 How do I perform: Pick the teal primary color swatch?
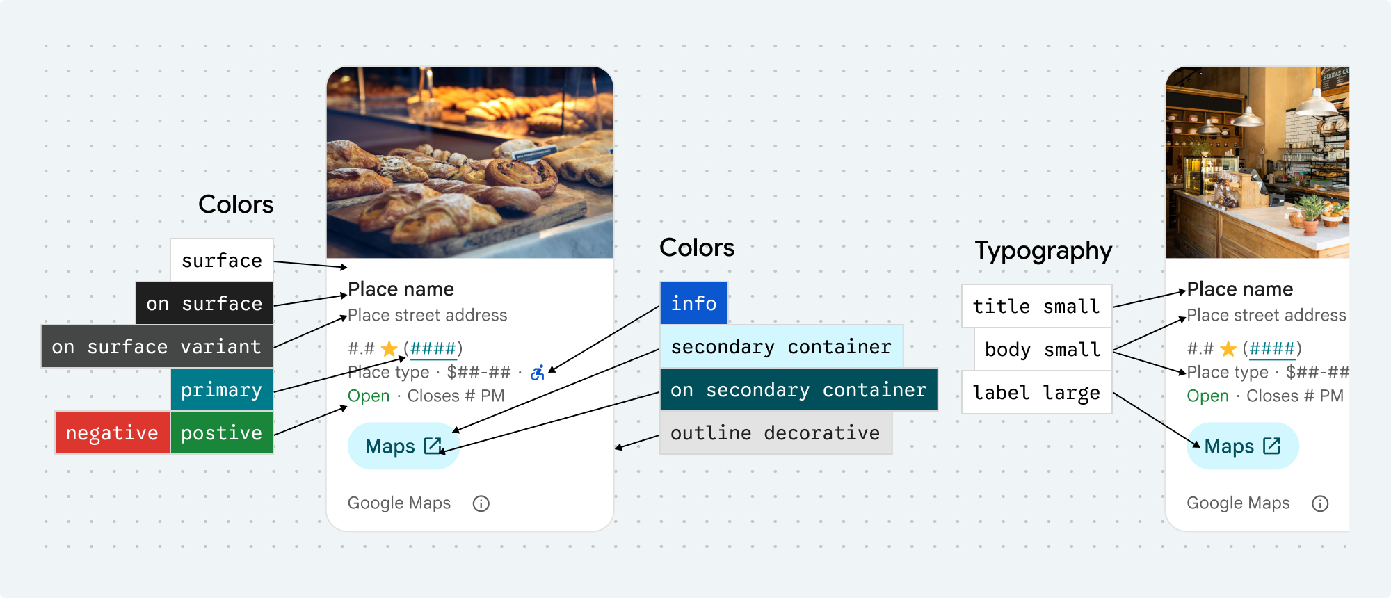[222, 389]
